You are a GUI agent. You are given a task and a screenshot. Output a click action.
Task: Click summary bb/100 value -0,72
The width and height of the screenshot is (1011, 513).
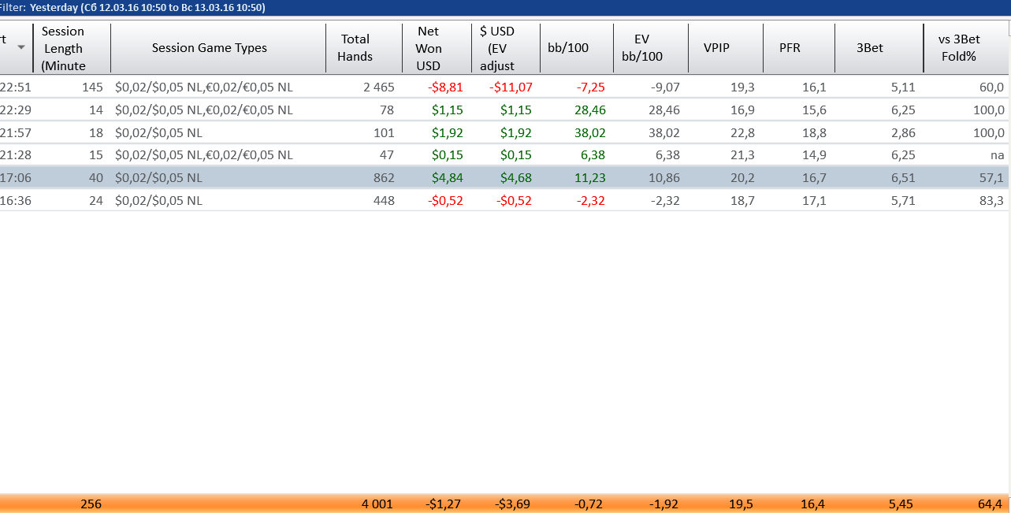click(x=589, y=504)
